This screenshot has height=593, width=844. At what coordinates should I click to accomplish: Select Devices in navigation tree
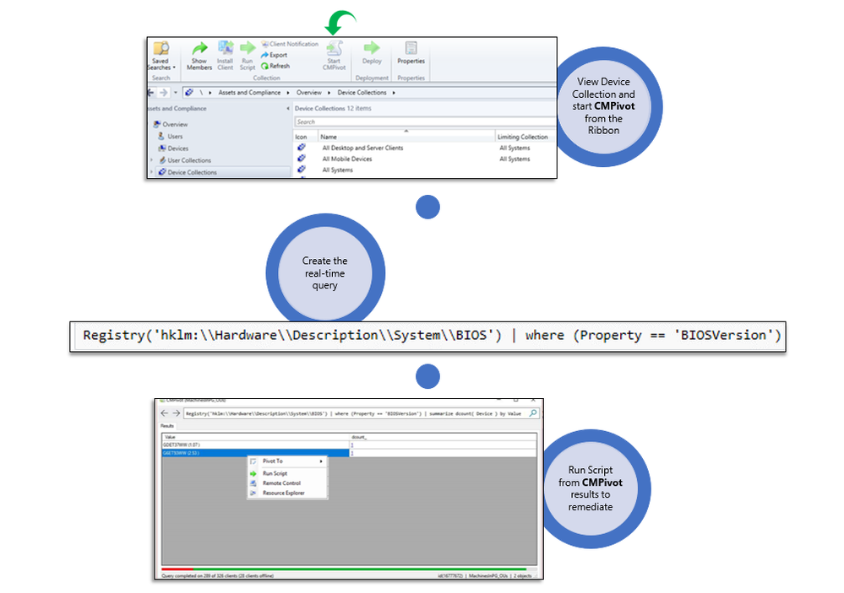coord(173,148)
